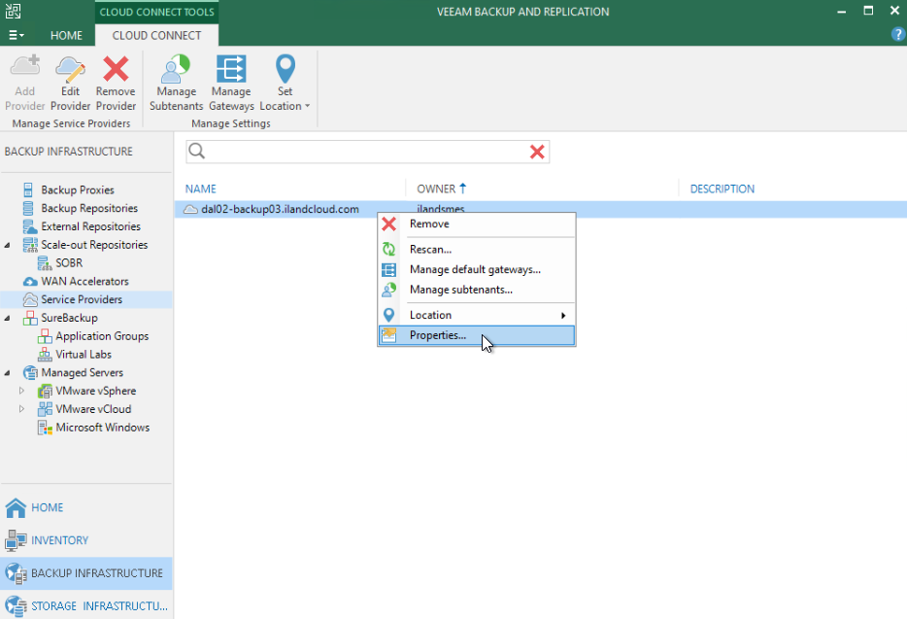Collapse the Scale-out Repositories tree node
This screenshot has width=907, height=619.
pyautogui.click(x=9, y=245)
